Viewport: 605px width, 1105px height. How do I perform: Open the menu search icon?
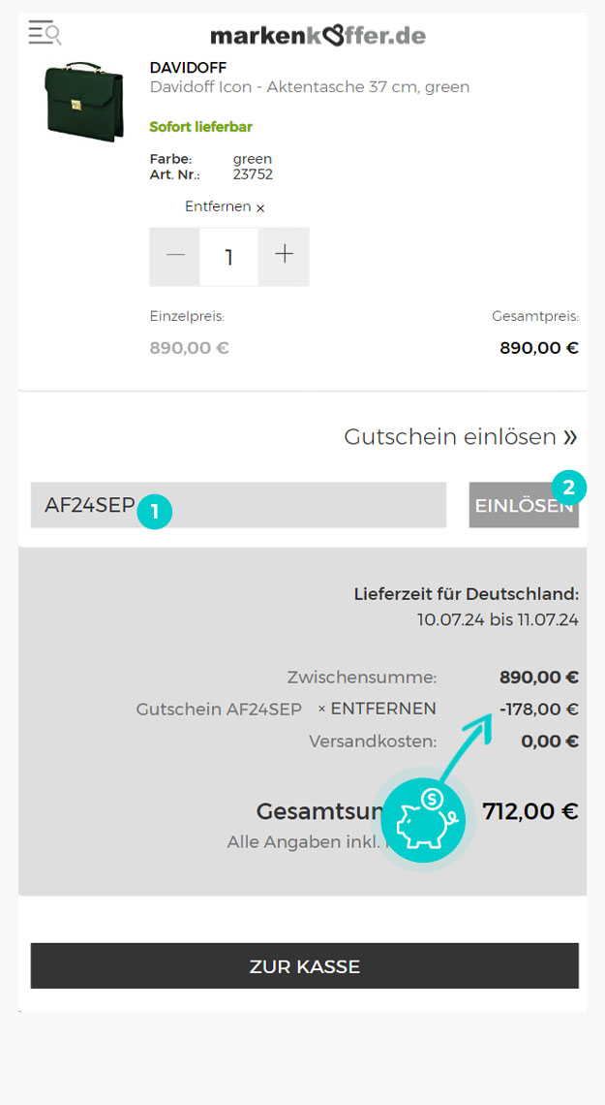point(45,32)
